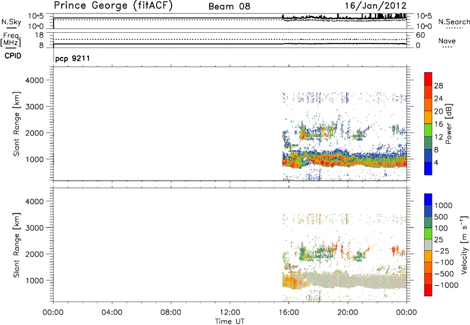Click the 'CPID' label

coord(13,56)
